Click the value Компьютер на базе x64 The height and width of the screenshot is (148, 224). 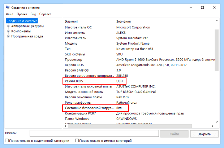(x=135, y=49)
